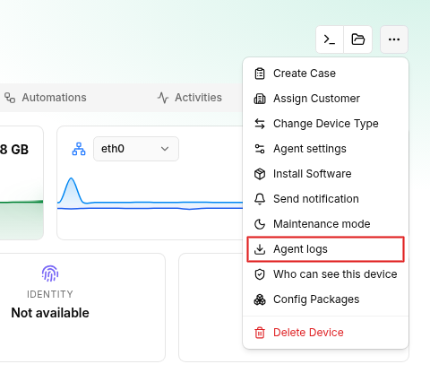Click the building icon for Assign Customer
Viewport: 430px width, 373px height.
pyautogui.click(x=260, y=99)
